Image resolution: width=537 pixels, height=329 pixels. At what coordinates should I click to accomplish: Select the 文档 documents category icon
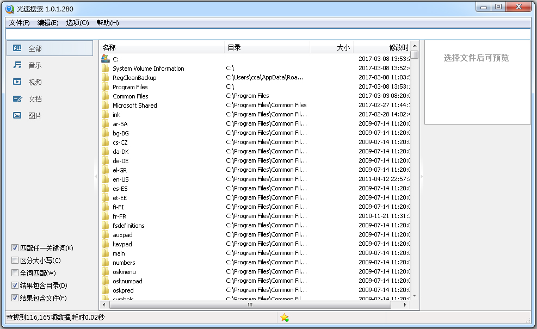point(17,99)
